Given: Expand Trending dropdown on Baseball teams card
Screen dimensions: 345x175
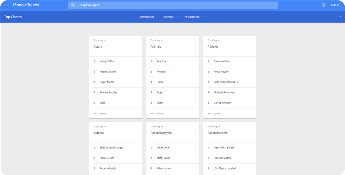Looking at the screenshot, I should coord(214,127).
